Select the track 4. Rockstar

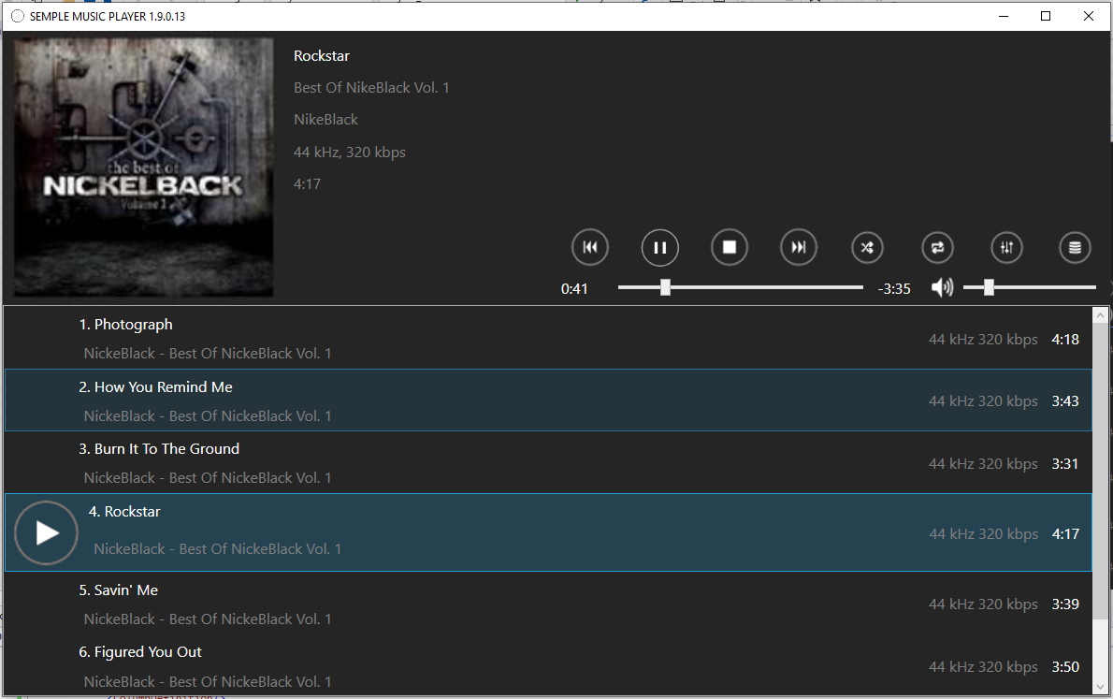[548, 532]
